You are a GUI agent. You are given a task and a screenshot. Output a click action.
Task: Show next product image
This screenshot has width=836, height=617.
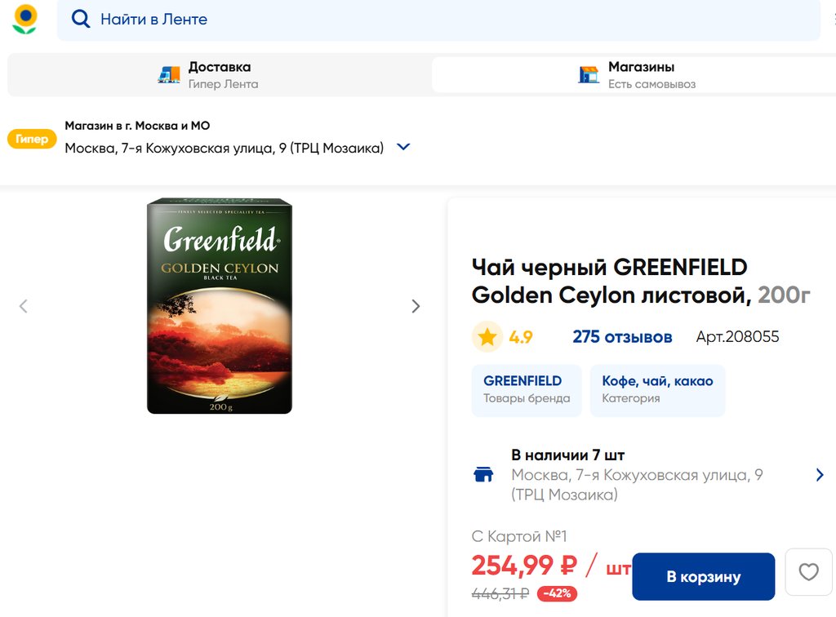click(416, 306)
